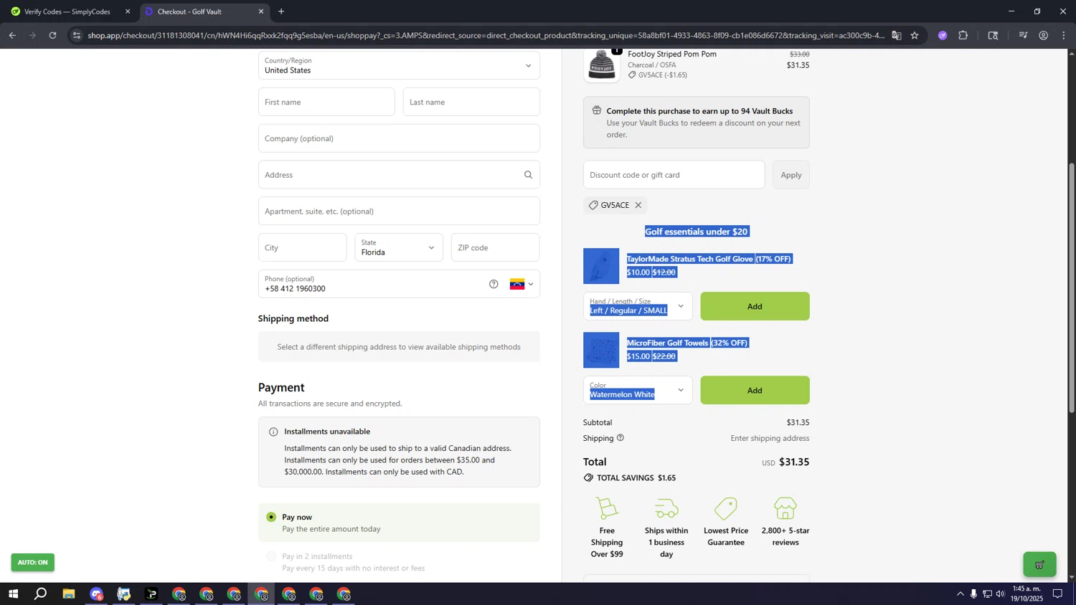Open the media control toolbar icon
Screen dimensions: 1076x605
pos(1024,35)
